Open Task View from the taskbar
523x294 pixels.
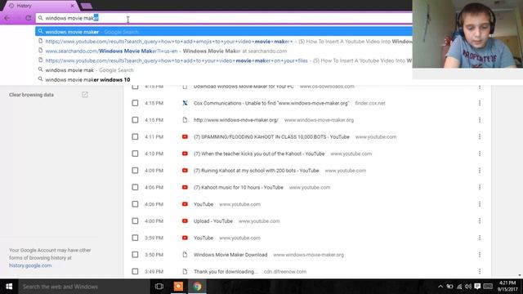coord(159,287)
